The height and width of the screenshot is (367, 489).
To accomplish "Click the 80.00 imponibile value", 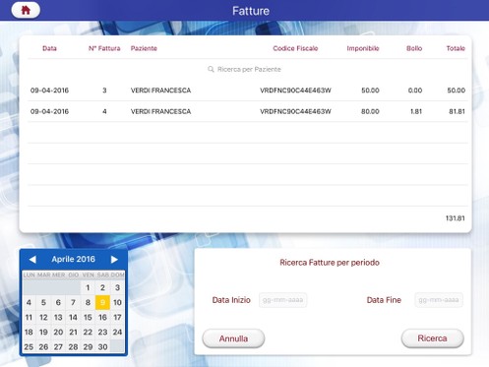I will coord(370,111).
